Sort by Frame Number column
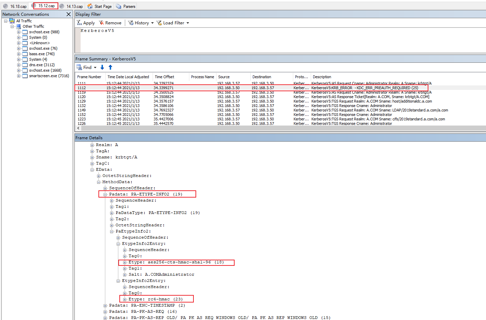The image size is (486, 320). [x=89, y=77]
